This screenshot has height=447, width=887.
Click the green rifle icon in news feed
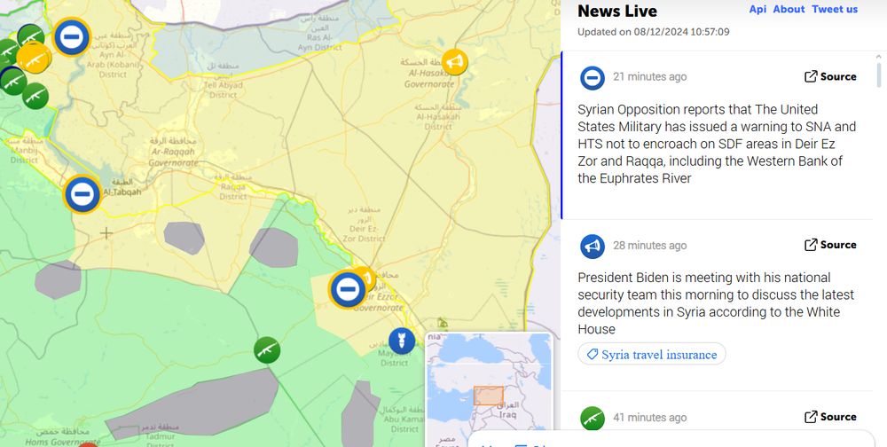(x=593, y=419)
